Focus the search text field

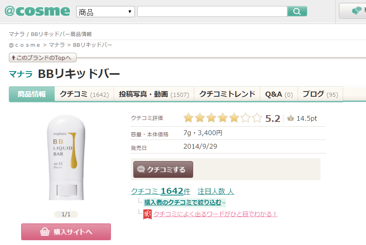point(212,12)
